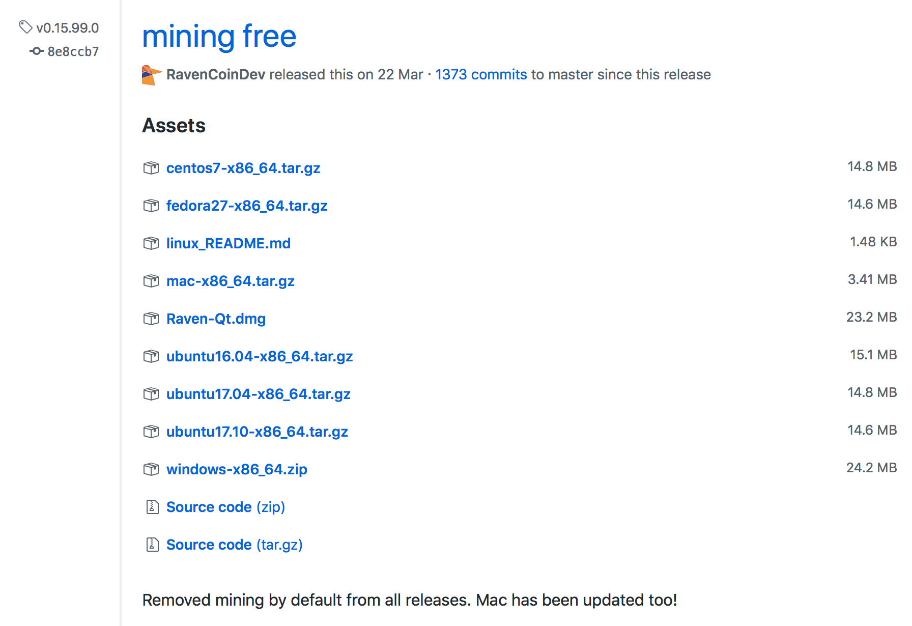Click the commit icon beside 8e8ccb7
The width and height of the screenshot is (912, 626).
tap(37, 51)
